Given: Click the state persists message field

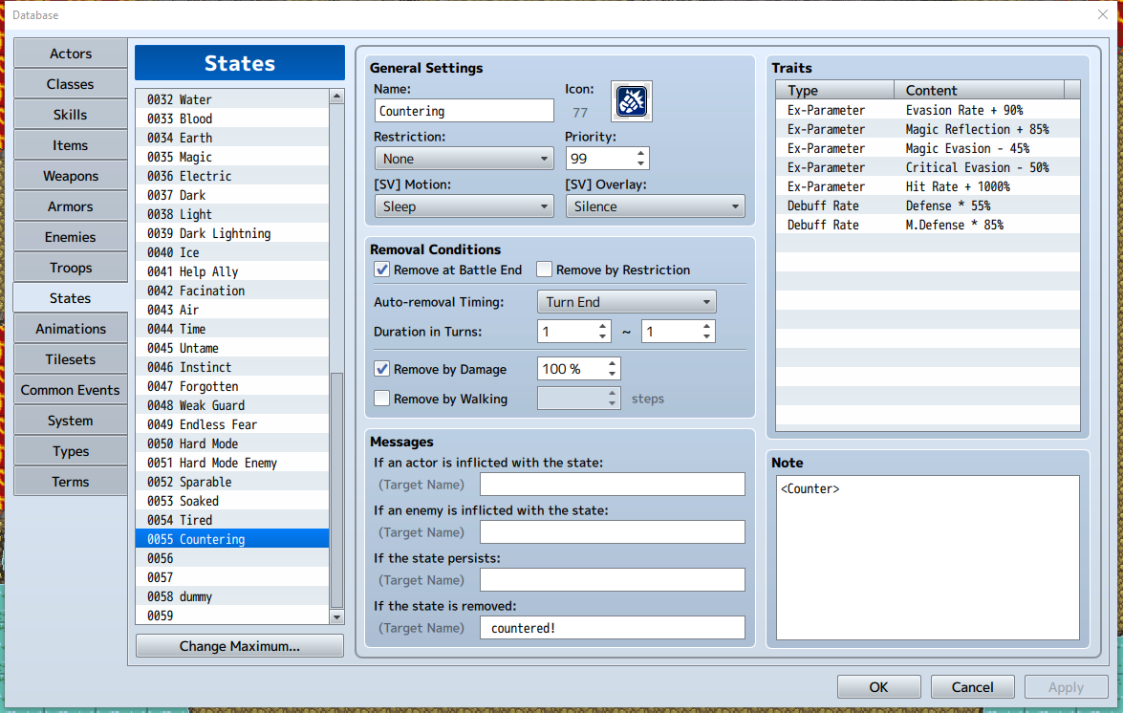Looking at the screenshot, I should (x=612, y=580).
